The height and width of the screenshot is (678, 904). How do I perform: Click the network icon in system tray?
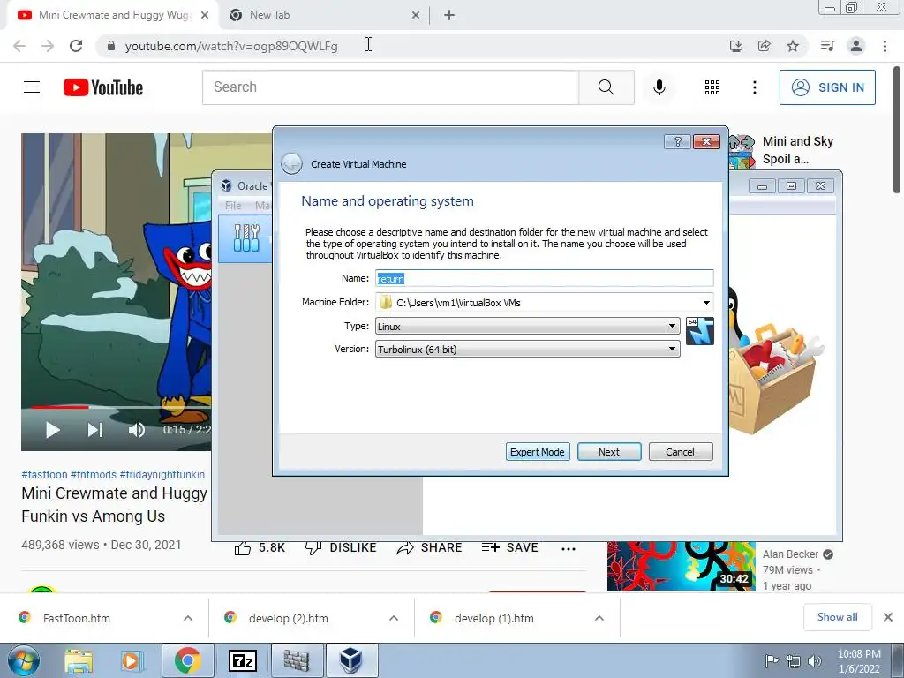(794, 661)
